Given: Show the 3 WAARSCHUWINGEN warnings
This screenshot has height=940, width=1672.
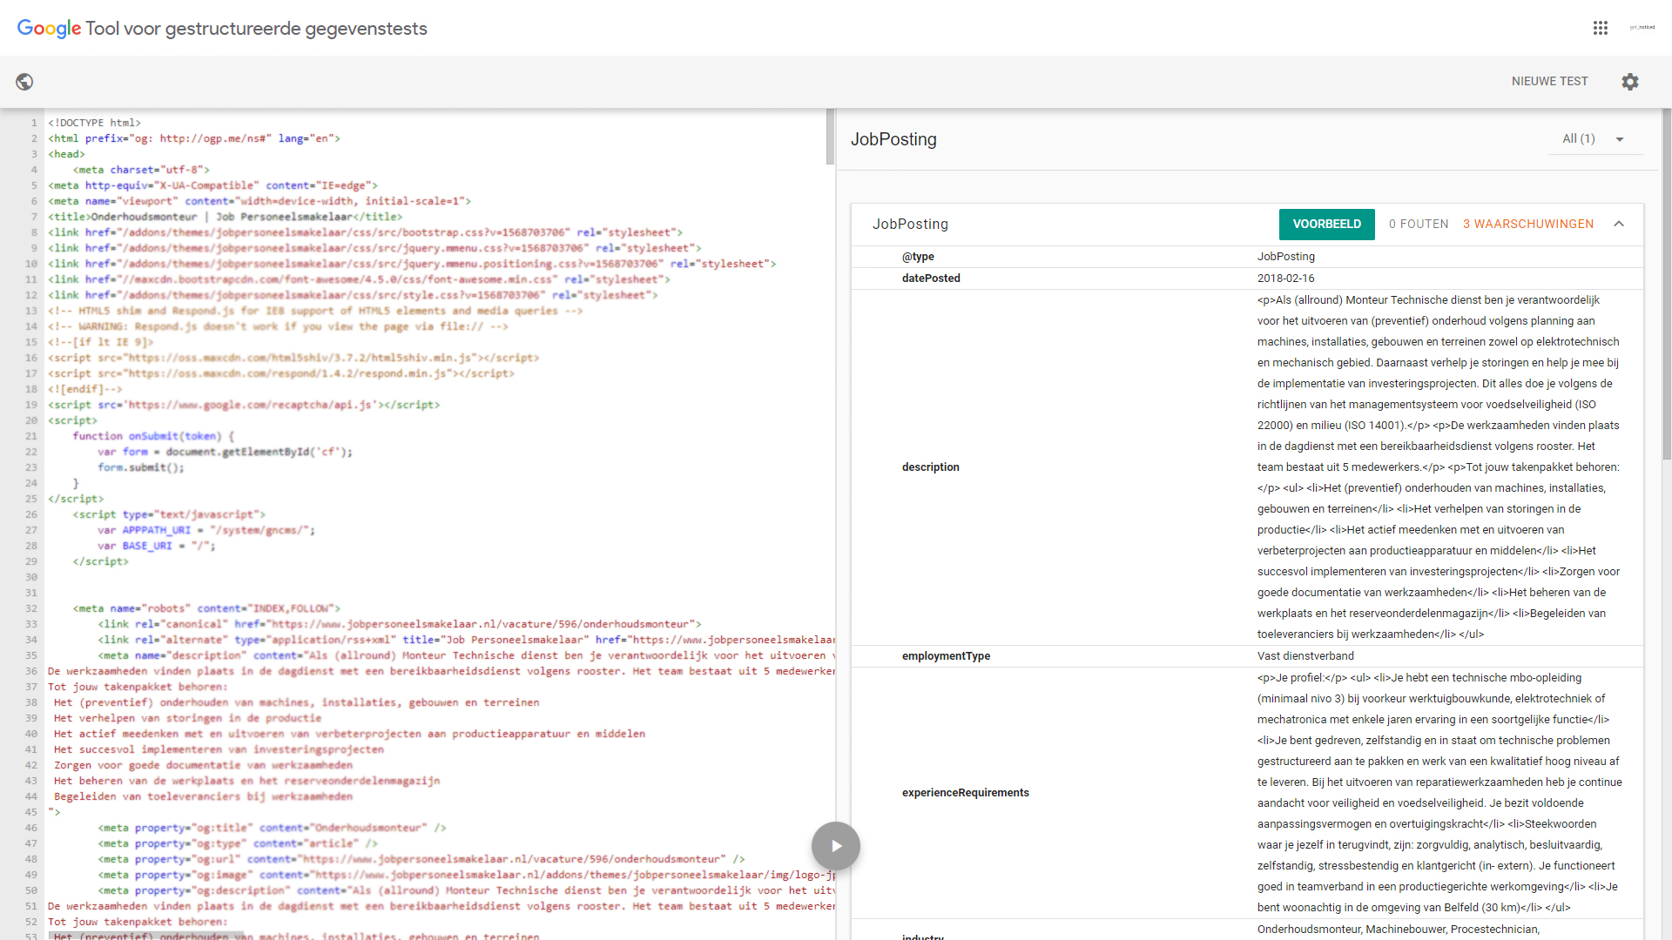Looking at the screenshot, I should click(x=1528, y=224).
